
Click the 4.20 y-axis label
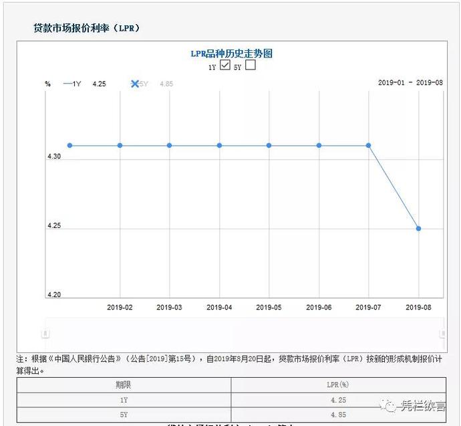(54, 294)
